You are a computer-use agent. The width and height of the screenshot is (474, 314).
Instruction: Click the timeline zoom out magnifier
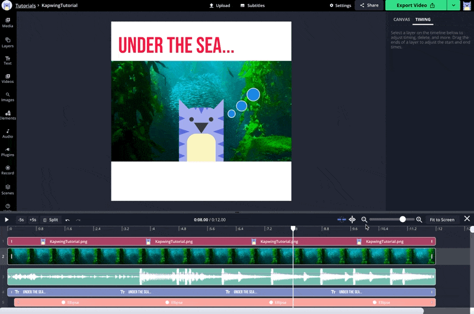click(364, 220)
